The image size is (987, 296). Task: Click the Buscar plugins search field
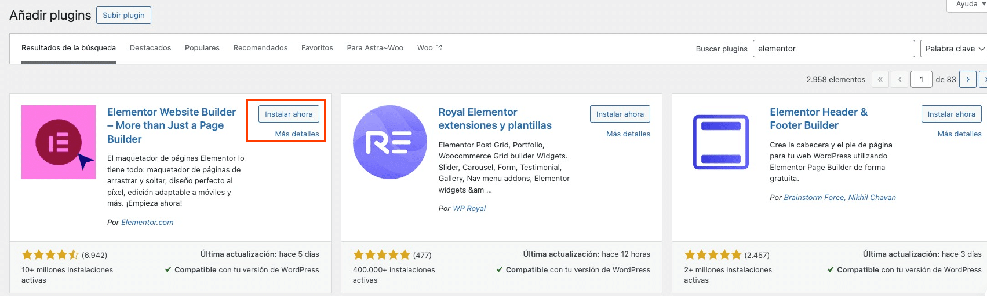pos(833,49)
